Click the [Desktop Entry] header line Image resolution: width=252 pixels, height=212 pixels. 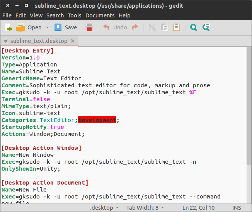(27, 51)
